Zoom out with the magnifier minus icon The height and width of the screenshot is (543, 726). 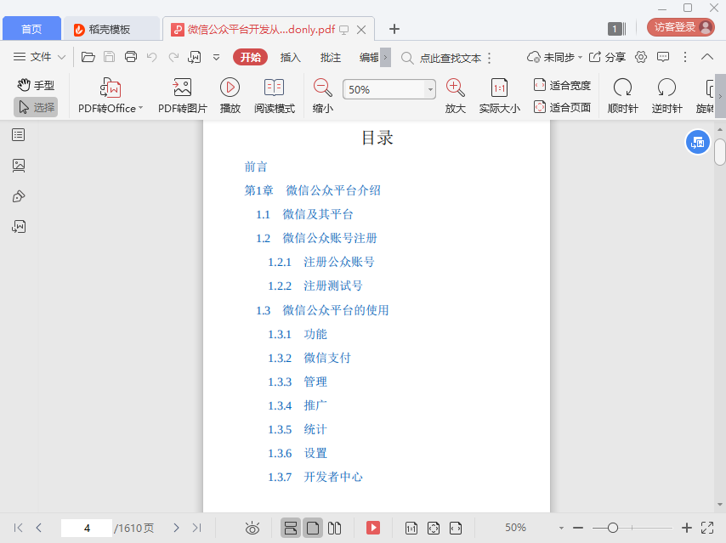tap(323, 96)
